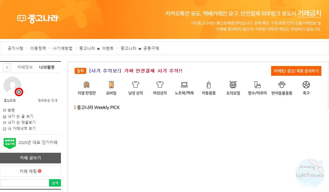Select the 모바일 phone category icon

(x=111, y=86)
